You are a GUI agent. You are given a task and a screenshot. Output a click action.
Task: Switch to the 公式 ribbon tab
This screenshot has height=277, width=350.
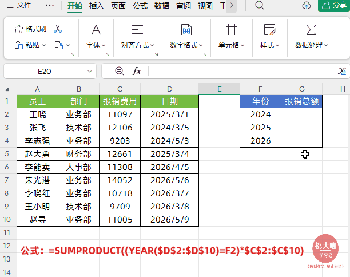(140, 6)
